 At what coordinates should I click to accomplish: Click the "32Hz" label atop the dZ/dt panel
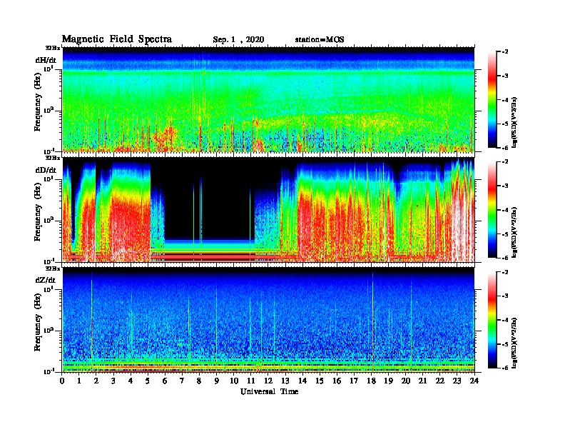[53, 268]
